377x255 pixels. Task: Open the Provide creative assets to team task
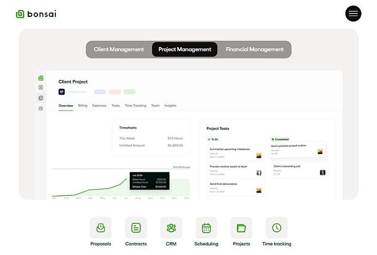pos(235,170)
